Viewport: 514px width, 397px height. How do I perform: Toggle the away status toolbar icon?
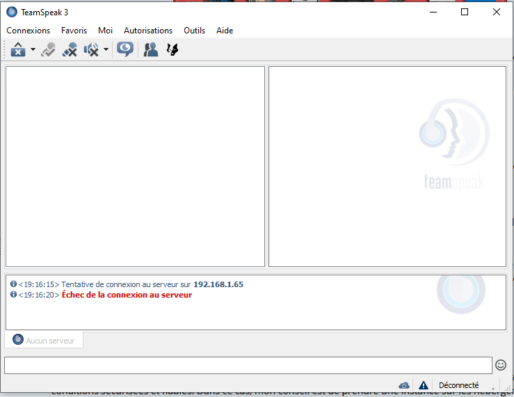pos(48,49)
